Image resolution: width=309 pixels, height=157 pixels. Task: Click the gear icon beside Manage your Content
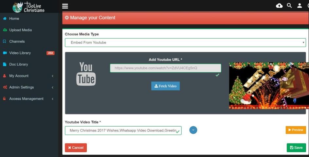67,18
